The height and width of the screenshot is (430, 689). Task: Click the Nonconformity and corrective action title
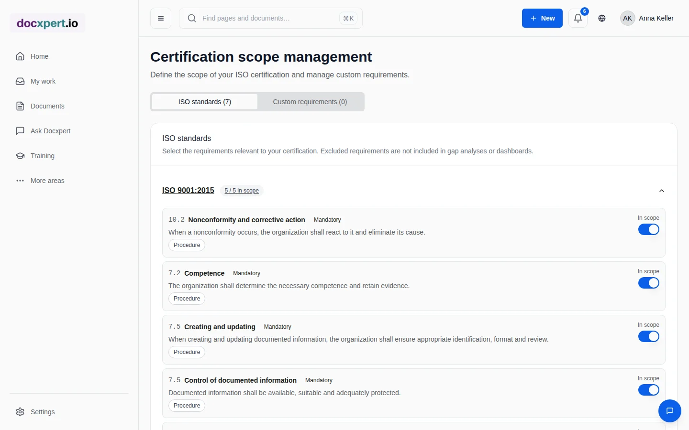[x=246, y=220]
